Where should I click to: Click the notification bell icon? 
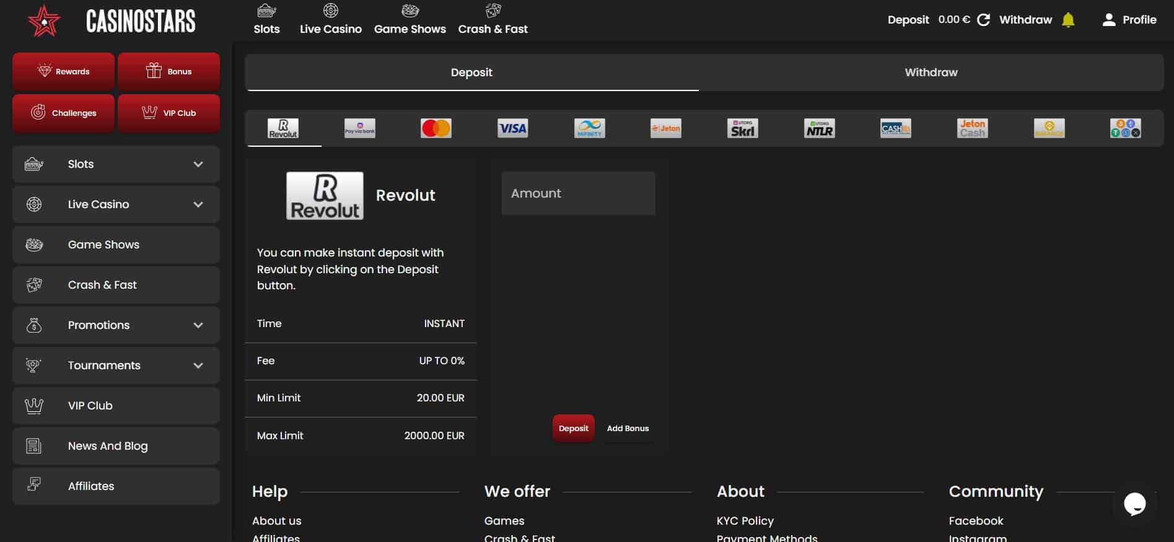pyautogui.click(x=1068, y=20)
